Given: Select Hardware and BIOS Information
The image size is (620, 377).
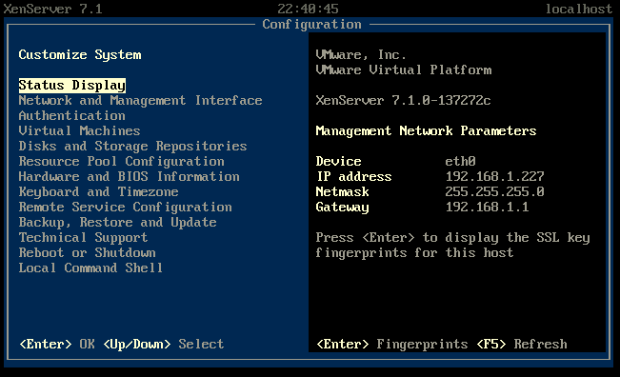Looking at the screenshot, I should click(x=129, y=177).
